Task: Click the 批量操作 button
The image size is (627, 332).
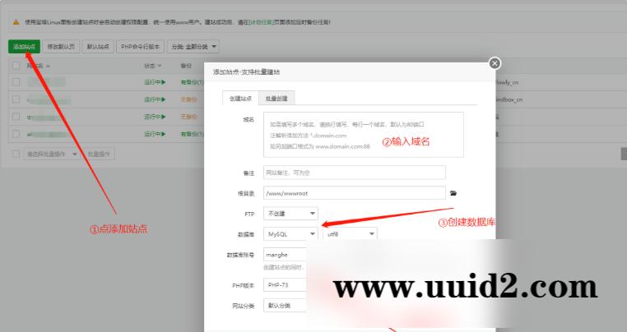Action: tap(99, 154)
